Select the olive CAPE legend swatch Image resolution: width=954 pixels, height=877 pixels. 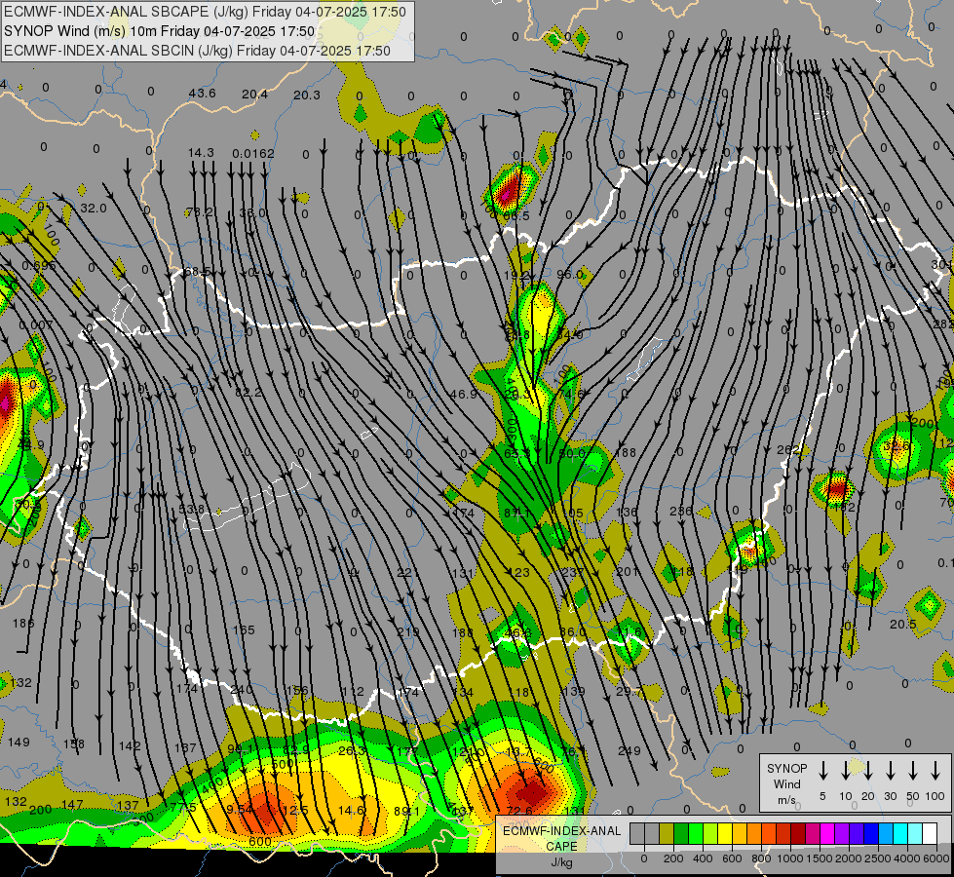click(667, 833)
